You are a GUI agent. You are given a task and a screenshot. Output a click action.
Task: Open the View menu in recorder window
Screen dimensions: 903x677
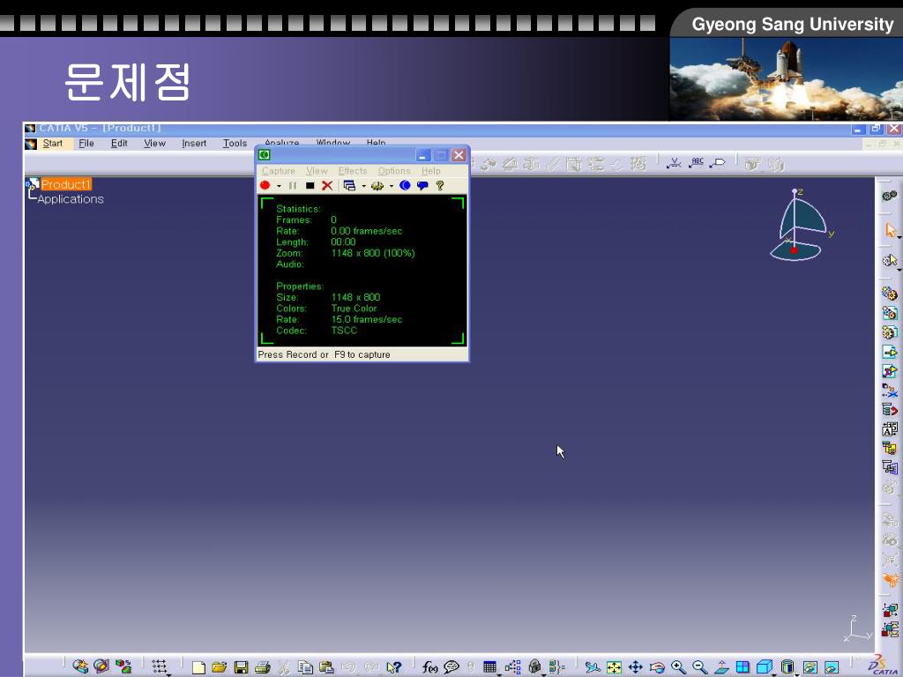click(317, 171)
